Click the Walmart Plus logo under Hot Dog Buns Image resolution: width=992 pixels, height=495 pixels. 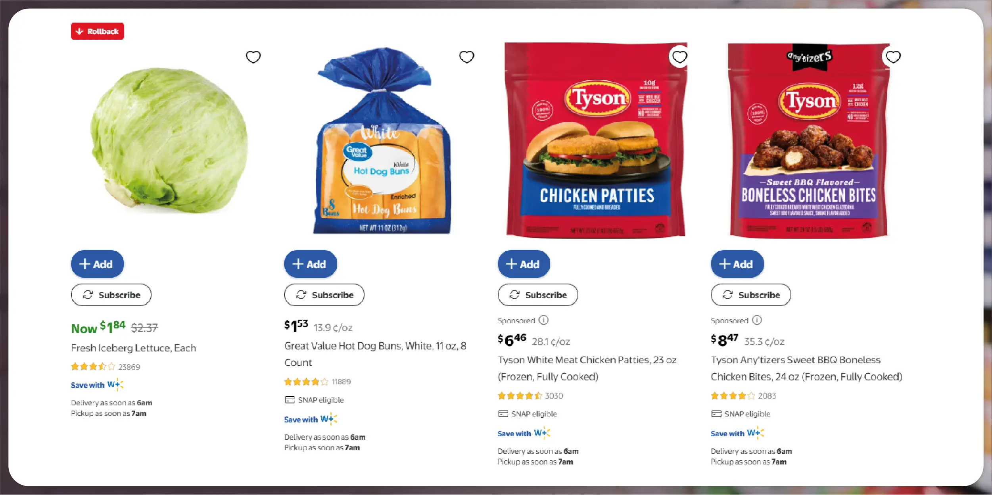(x=329, y=419)
